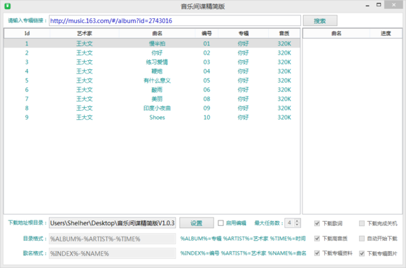Select the song titled 你好 in row 2

(x=157, y=52)
